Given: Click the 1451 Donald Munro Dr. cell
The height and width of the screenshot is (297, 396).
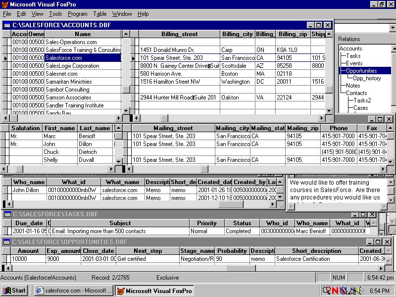Looking at the screenshot, I should click(179, 50).
